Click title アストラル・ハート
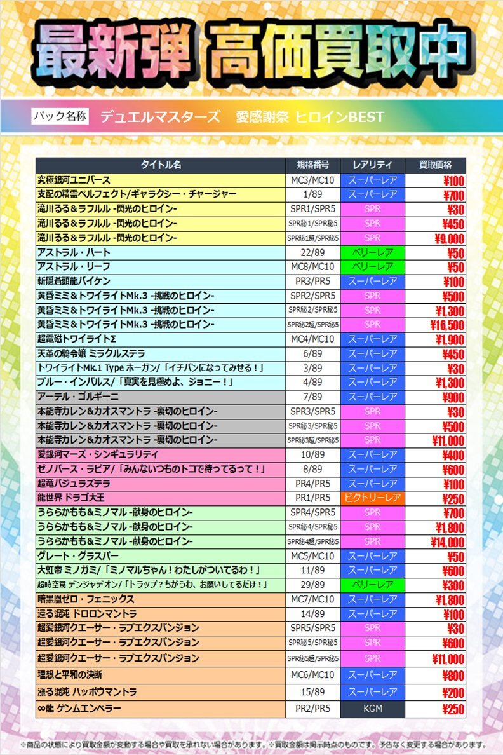The image size is (503, 755). pyautogui.click(x=74, y=252)
